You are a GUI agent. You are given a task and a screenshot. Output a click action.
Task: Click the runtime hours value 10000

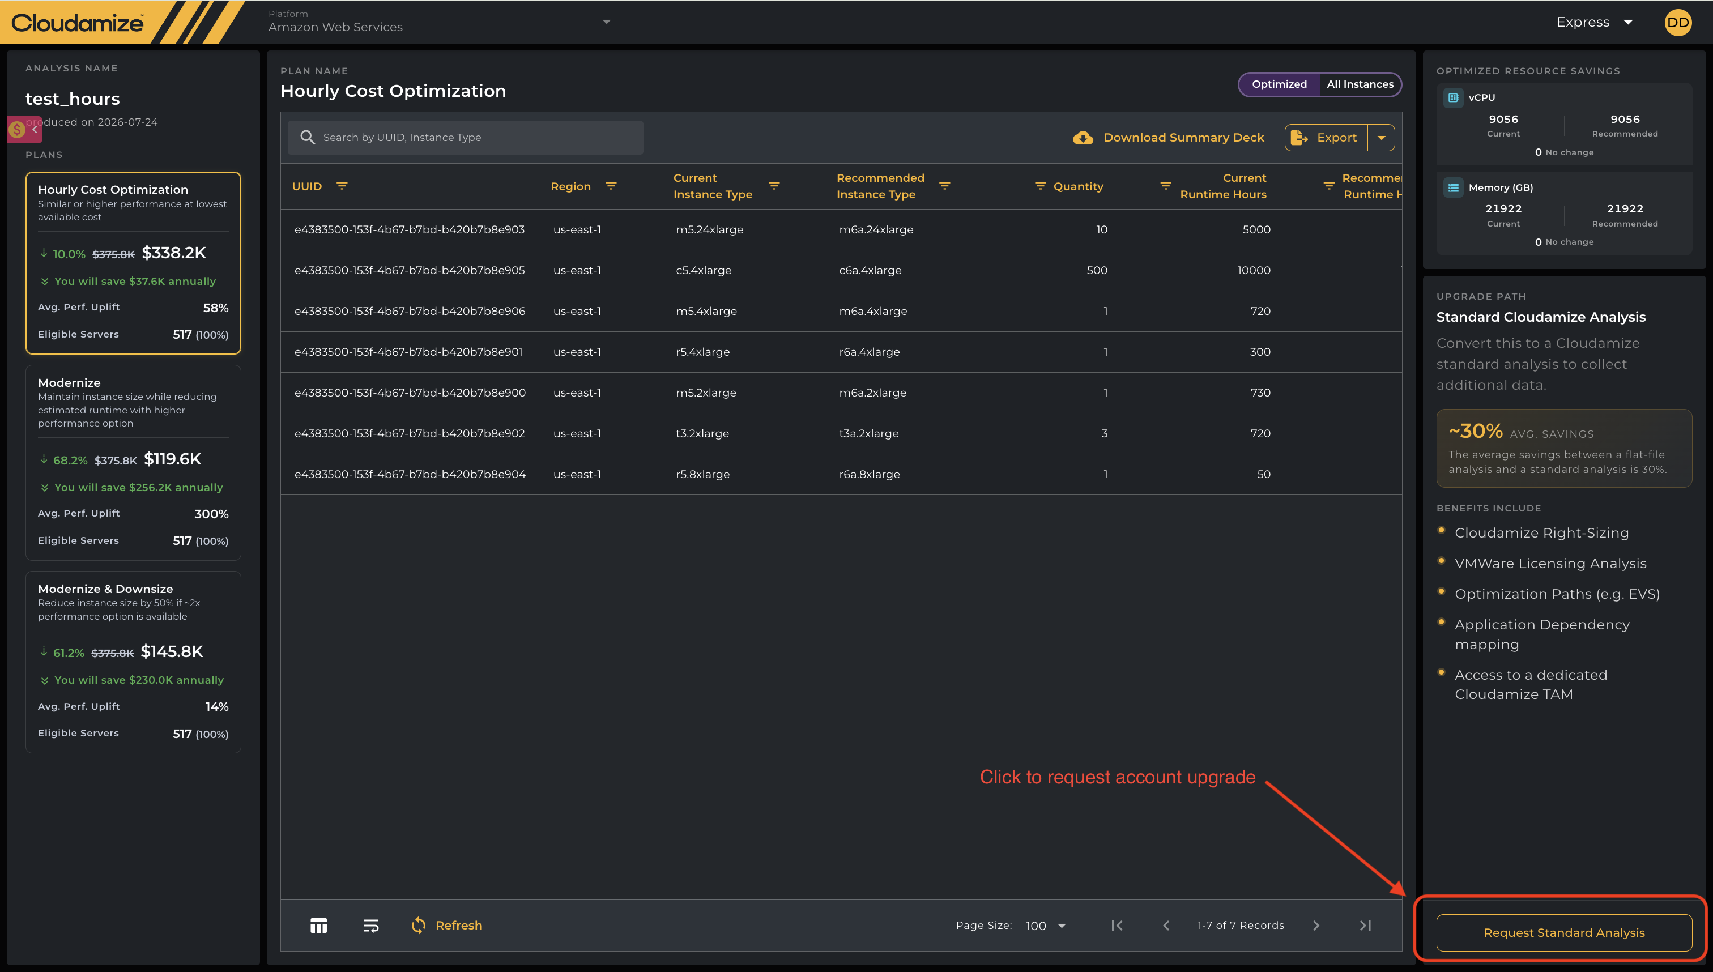point(1254,270)
